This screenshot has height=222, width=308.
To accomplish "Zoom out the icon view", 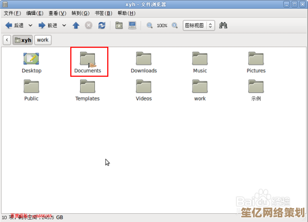I will pos(149,25).
